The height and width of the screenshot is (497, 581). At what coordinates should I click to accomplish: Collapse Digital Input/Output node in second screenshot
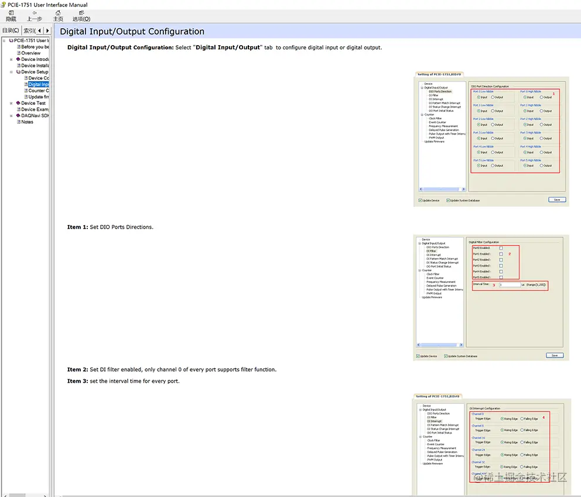click(420, 243)
